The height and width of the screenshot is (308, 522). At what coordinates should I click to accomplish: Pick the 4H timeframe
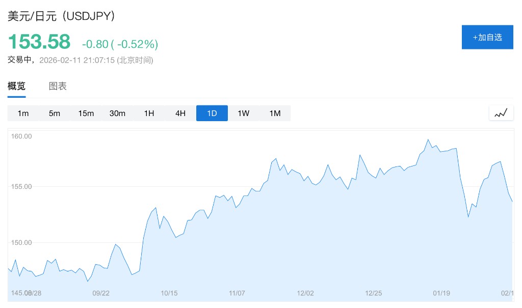coord(180,113)
